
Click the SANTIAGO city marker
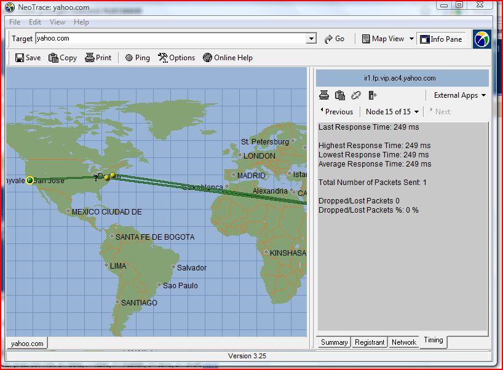point(117,302)
